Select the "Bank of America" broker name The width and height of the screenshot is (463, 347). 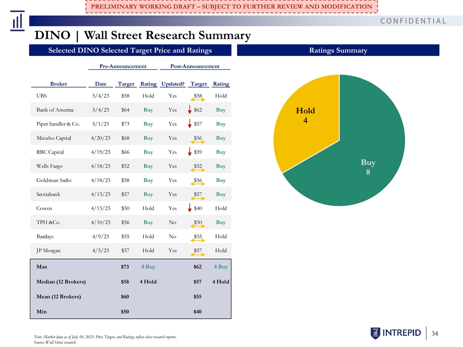tap(55, 110)
